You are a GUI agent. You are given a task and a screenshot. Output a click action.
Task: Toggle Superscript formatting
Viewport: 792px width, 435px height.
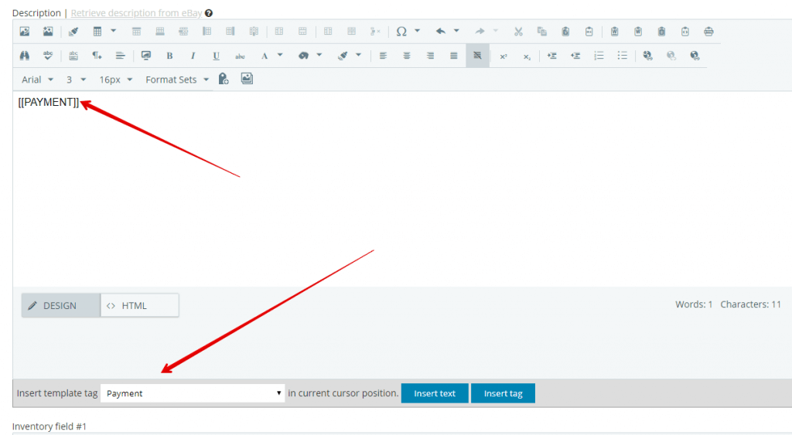504,56
